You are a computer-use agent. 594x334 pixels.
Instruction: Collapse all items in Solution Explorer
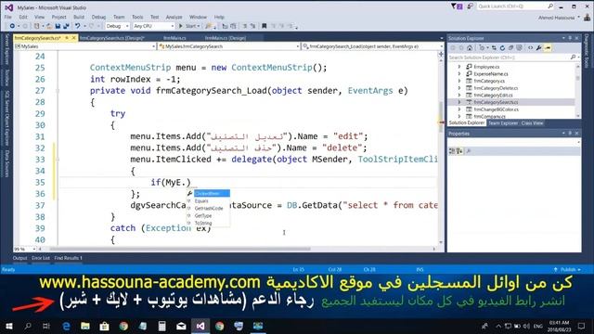pyautogui.click(x=510, y=47)
